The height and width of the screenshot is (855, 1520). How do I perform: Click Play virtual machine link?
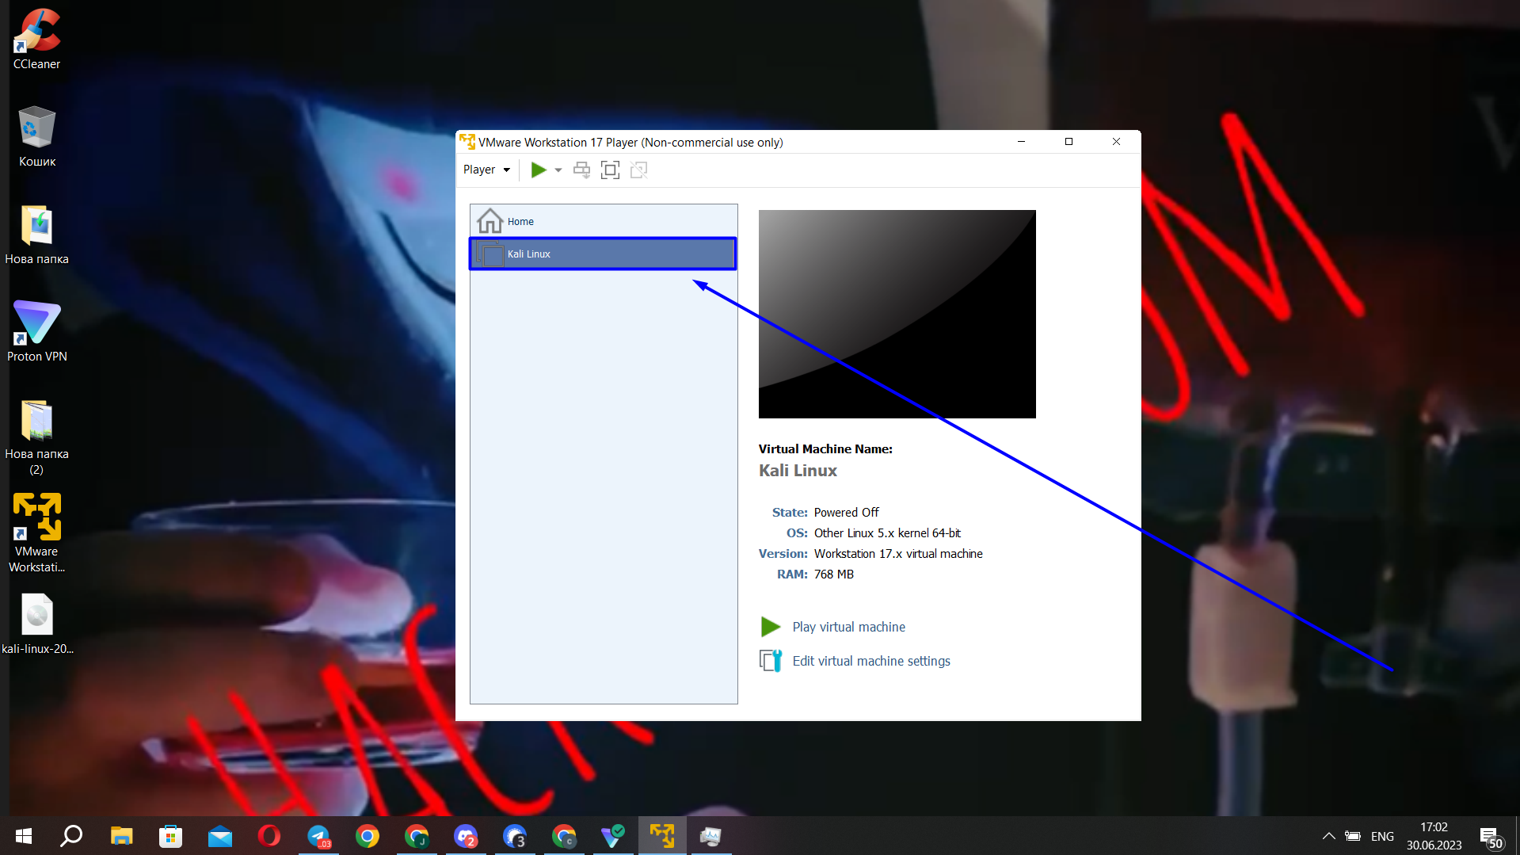pyautogui.click(x=848, y=627)
